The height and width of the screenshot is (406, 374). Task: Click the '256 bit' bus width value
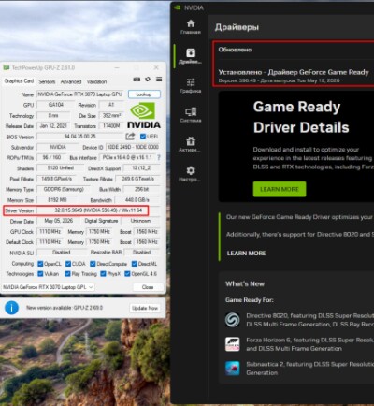(142, 189)
